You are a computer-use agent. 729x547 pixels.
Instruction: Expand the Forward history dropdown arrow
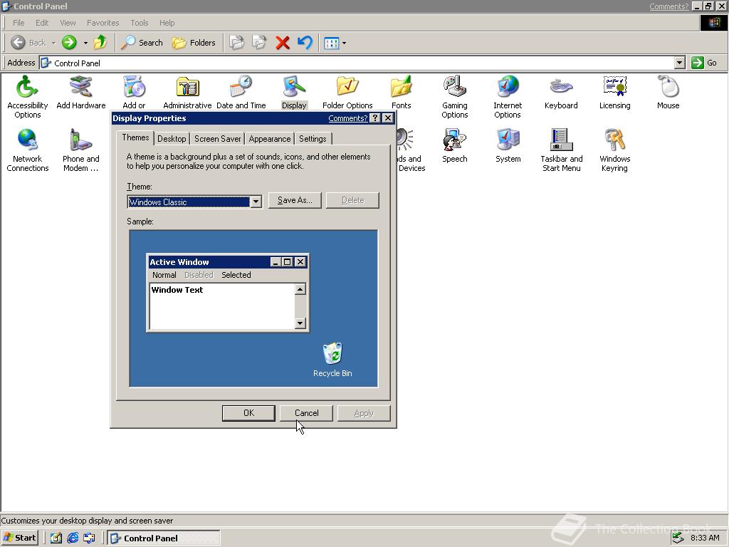coord(85,43)
